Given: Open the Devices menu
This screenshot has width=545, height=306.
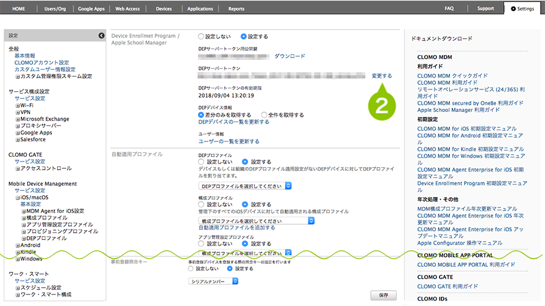Looking at the screenshot, I should (164, 9).
